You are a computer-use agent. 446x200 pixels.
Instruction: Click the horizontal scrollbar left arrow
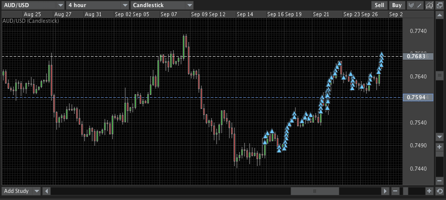tap(47, 191)
